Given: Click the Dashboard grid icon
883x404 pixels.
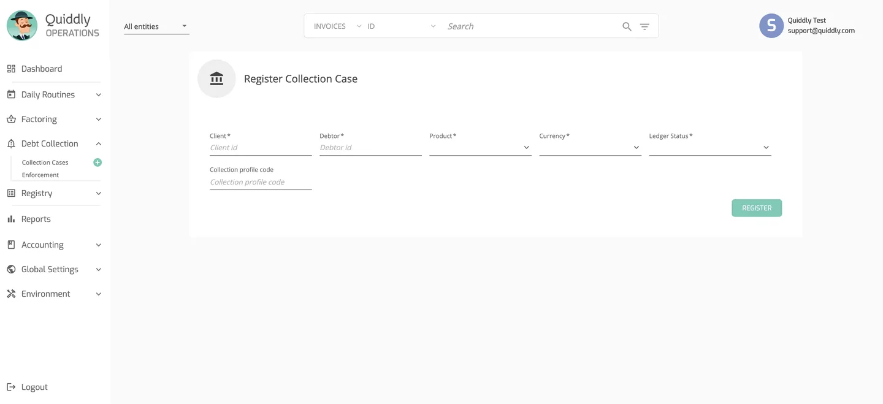Looking at the screenshot, I should (x=11, y=69).
